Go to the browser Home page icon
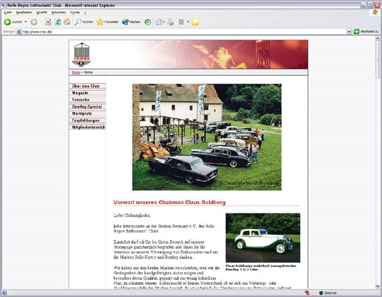This screenshot has height=297, width=382. pos(67,22)
